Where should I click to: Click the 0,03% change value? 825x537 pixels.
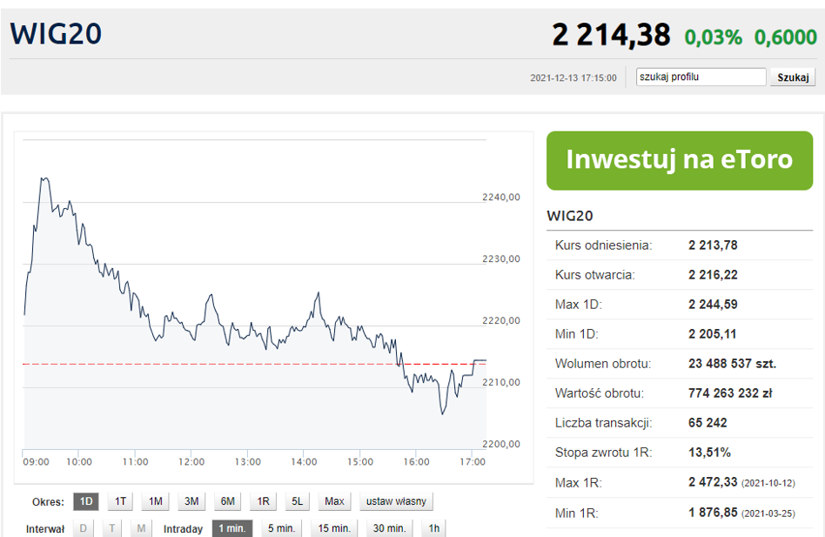coord(713,37)
